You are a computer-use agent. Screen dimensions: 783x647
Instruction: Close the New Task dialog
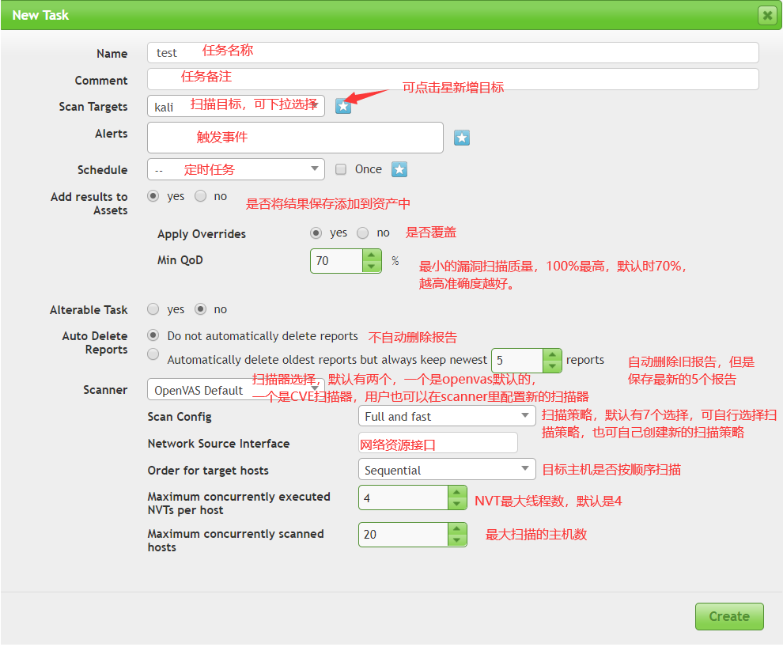[x=766, y=15]
